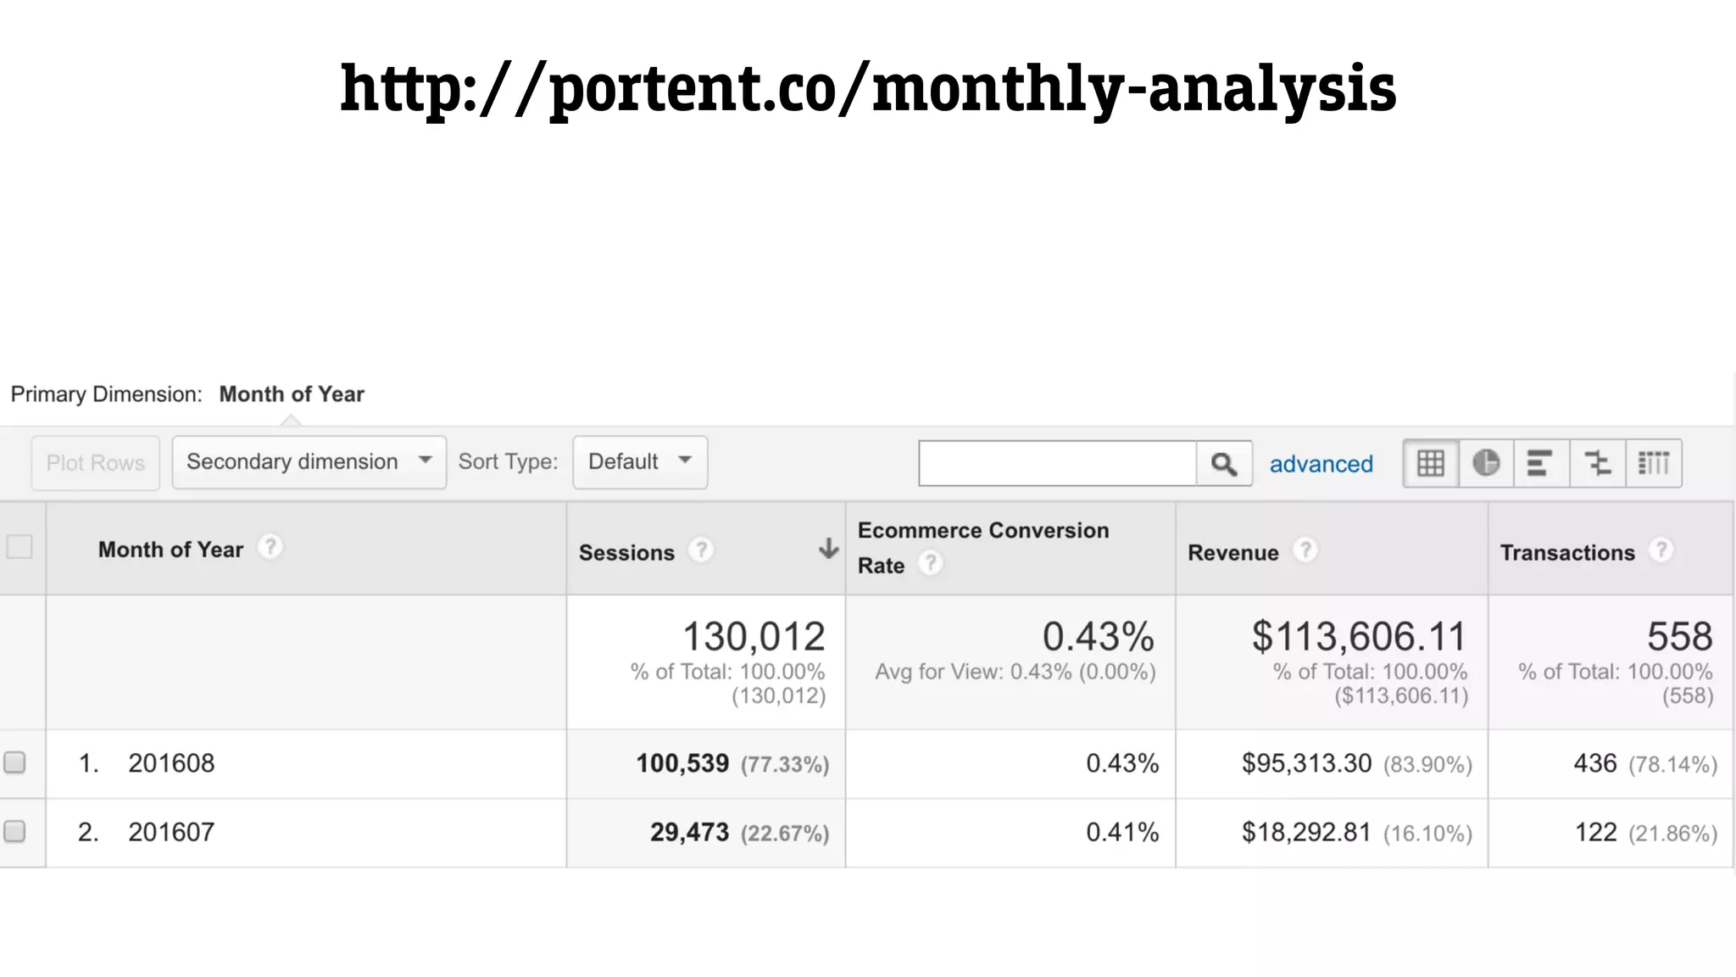The width and height of the screenshot is (1736, 977).
Task: Click the portent.co/monthly-analysis URL title
Action: click(x=868, y=88)
